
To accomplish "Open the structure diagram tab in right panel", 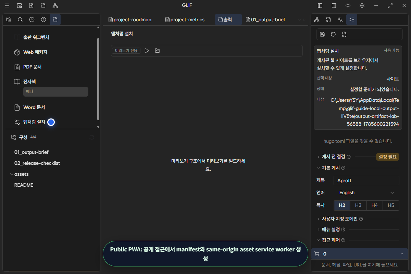I will coord(317,20).
